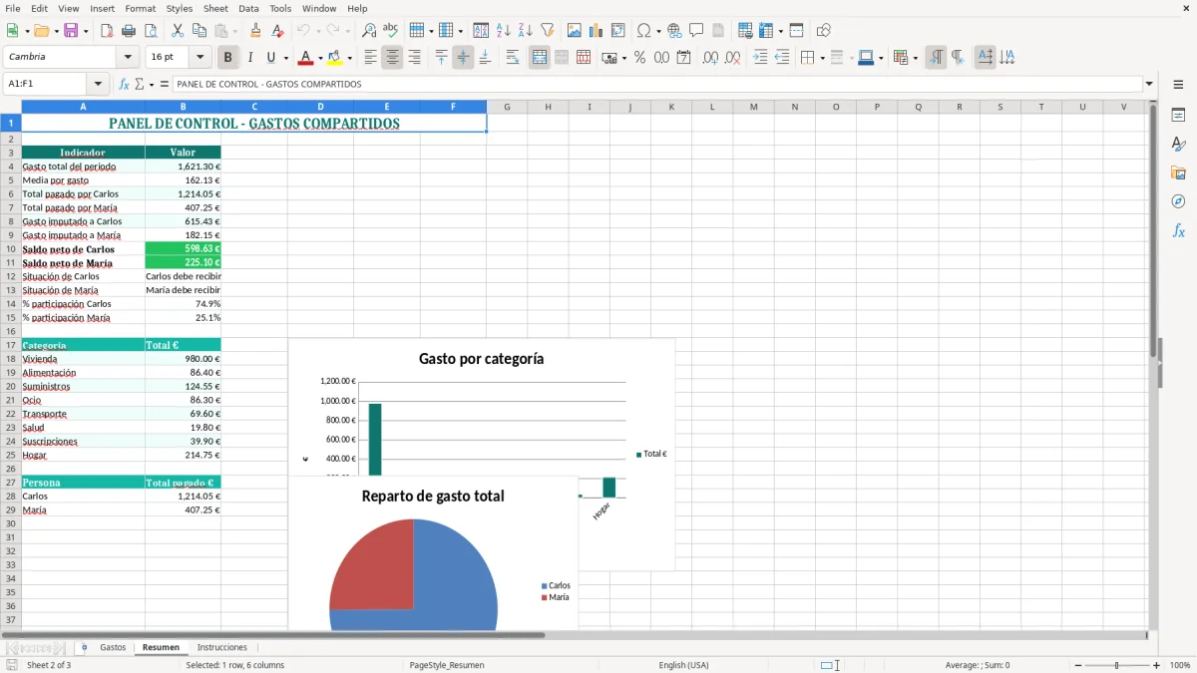Click the Format as Percent icon
The width and height of the screenshot is (1197, 673).
click(x=639, y=58)
